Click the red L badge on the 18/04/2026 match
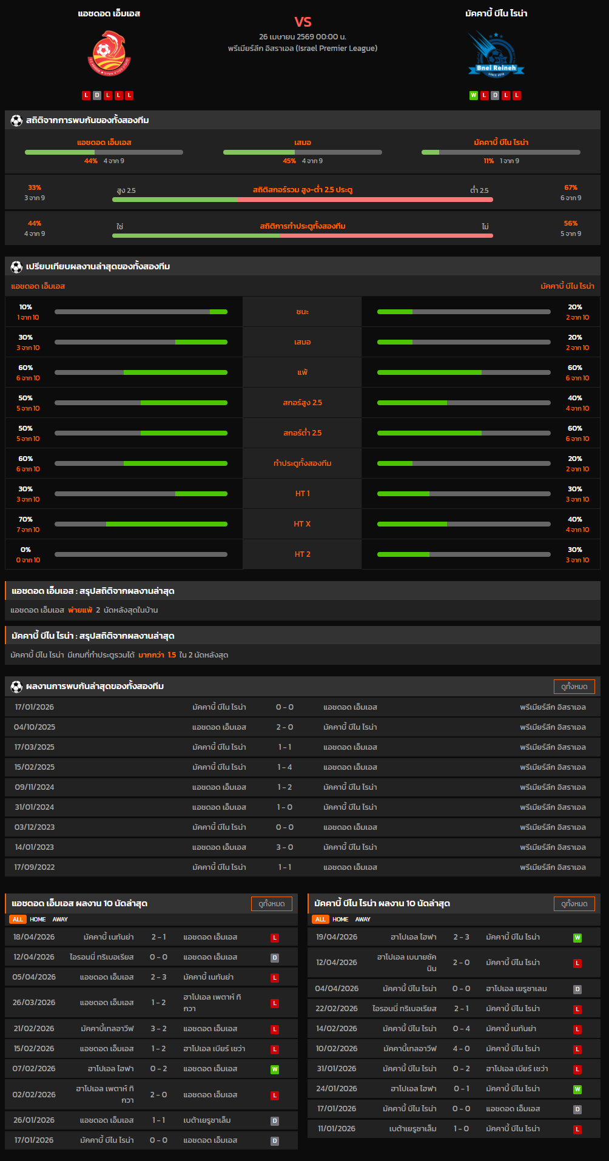 coord(275,938)
